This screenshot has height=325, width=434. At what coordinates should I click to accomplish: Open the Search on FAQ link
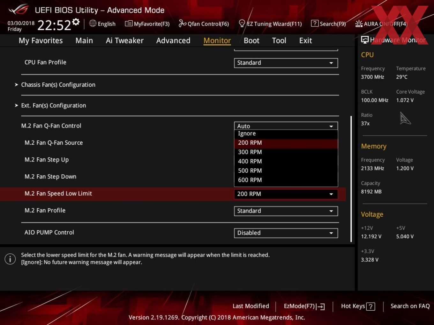point(410,306)
